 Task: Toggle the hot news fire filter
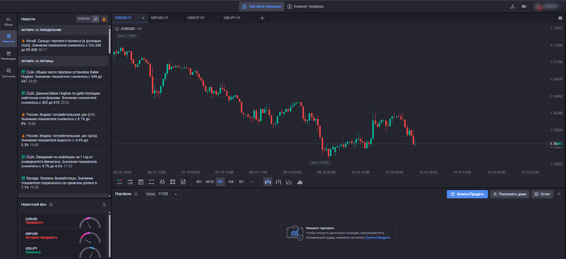click(104, 19)
